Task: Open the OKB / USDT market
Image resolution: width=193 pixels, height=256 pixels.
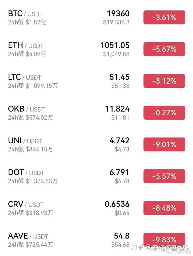Action: (26, 109)
